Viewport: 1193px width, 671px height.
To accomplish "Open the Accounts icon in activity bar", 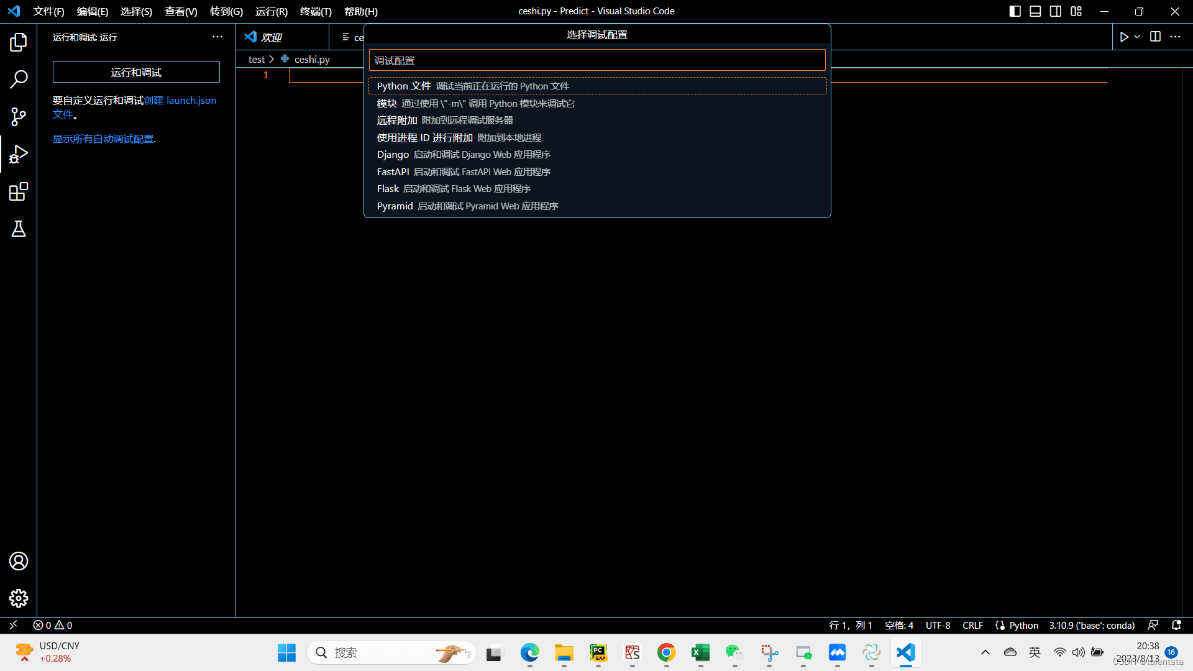I will pyautogui.click(x=19, y=561).
